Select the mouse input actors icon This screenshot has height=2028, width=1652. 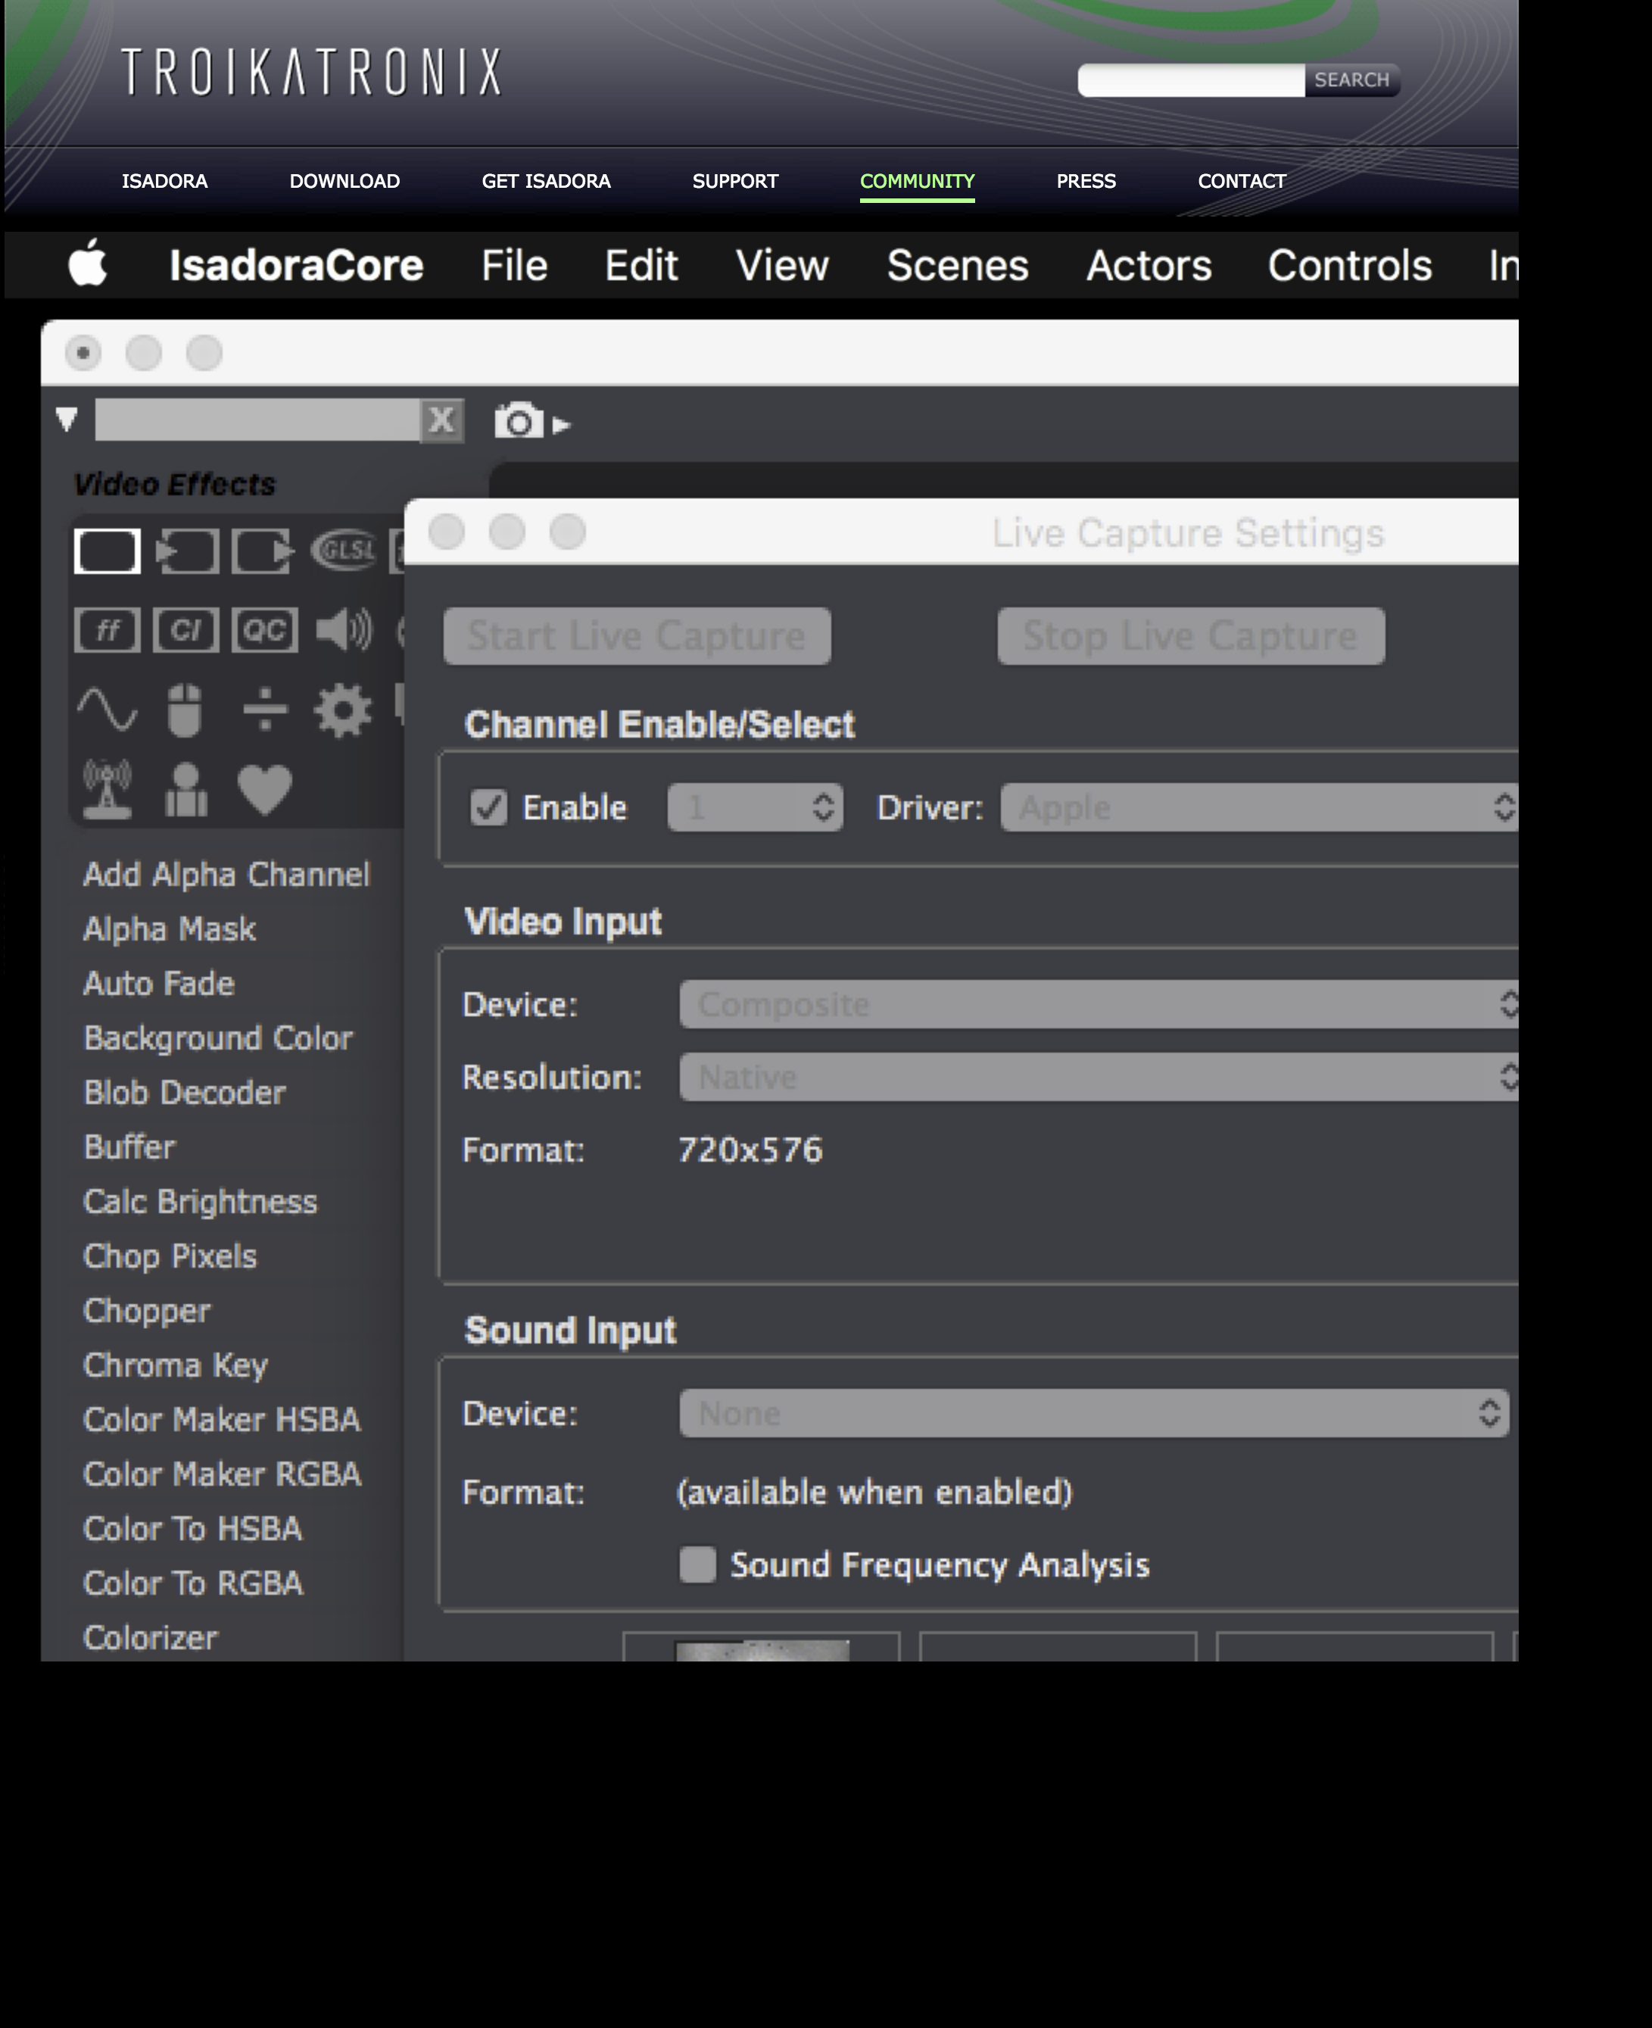point(185,710)
